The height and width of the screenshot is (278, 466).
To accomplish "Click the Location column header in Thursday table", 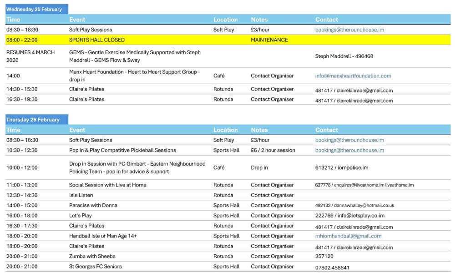I will [225, 130].
